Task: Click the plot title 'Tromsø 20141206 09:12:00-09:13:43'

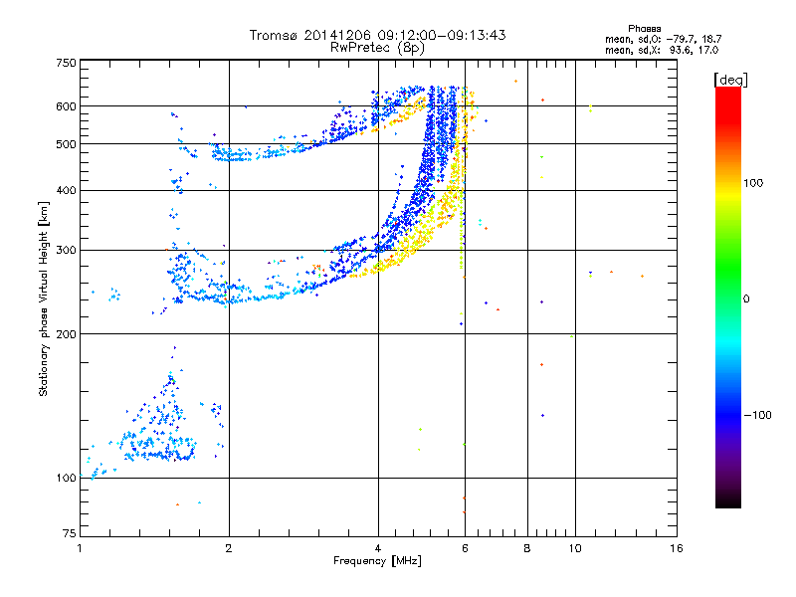Action: coord(377,35)
